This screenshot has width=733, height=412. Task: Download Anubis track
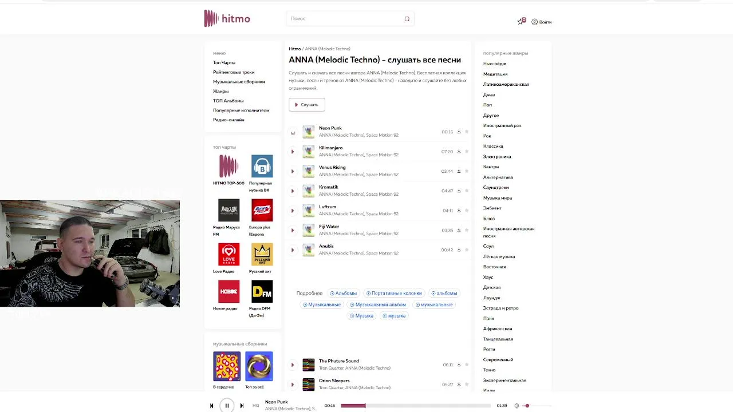coord(459,249)
